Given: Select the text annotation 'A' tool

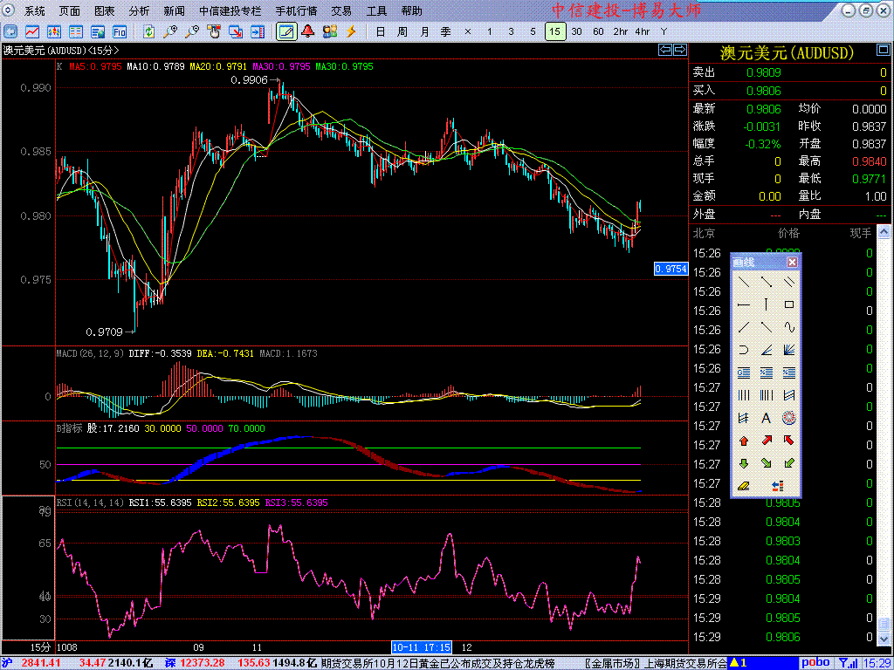Looking at the screenshot, I should [767, 418].
